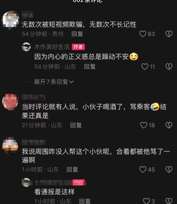Like the reply with 3 likes
The width and height of the screenshot is (177, 204).
(x=147, y=201)
